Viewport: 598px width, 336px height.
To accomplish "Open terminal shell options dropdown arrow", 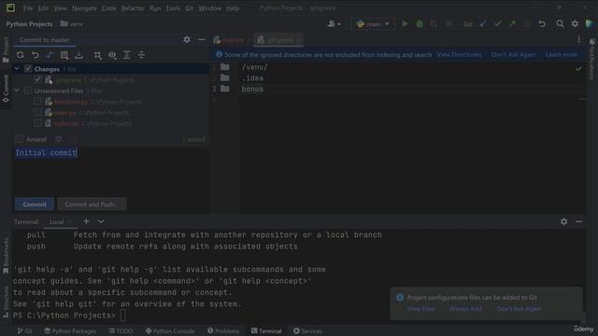I will tap(101, 221).
